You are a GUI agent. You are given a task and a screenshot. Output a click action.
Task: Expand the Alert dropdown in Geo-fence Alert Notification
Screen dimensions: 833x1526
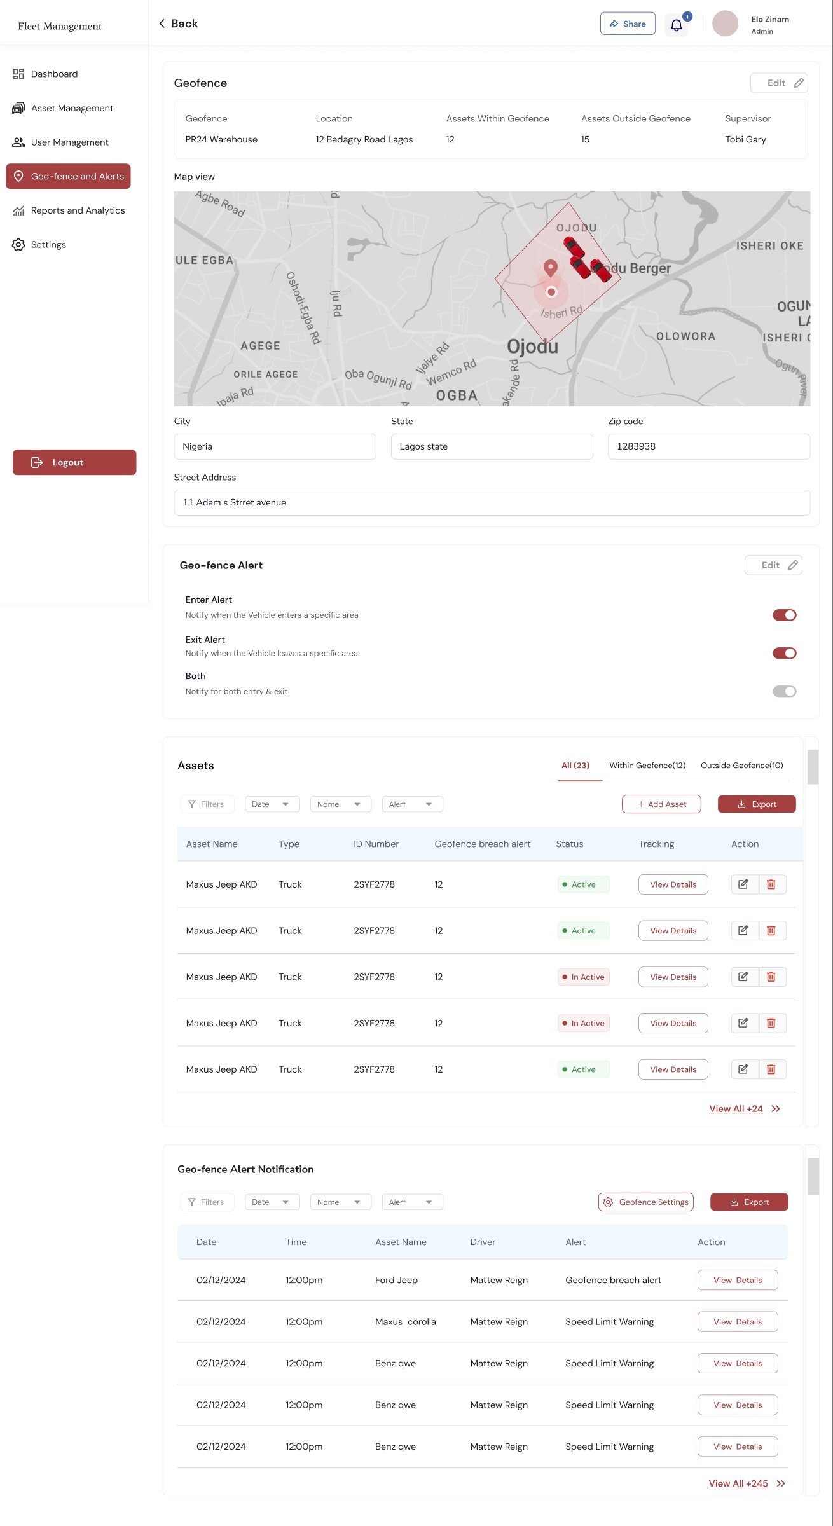point(413,1202)
